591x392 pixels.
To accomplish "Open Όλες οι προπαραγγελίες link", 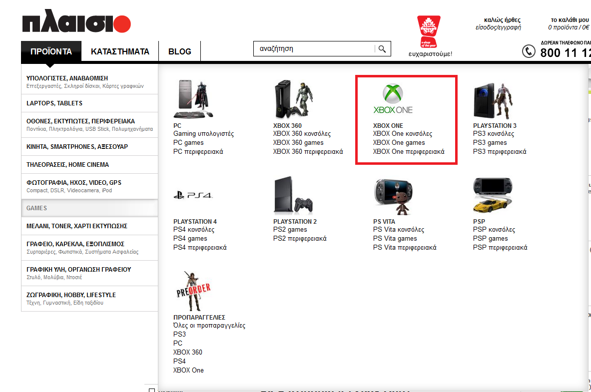I will [x=209, y=326].
